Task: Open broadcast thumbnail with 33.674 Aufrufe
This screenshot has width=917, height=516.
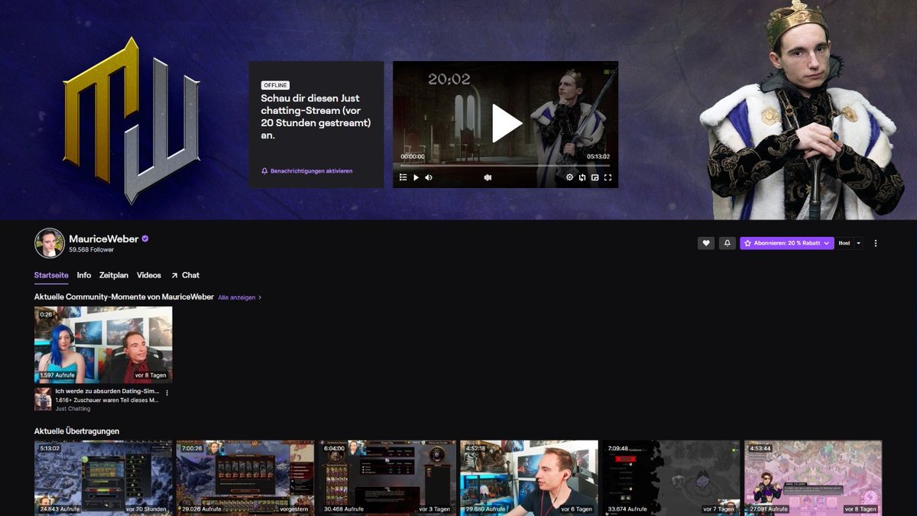Action: pos(671,477)
